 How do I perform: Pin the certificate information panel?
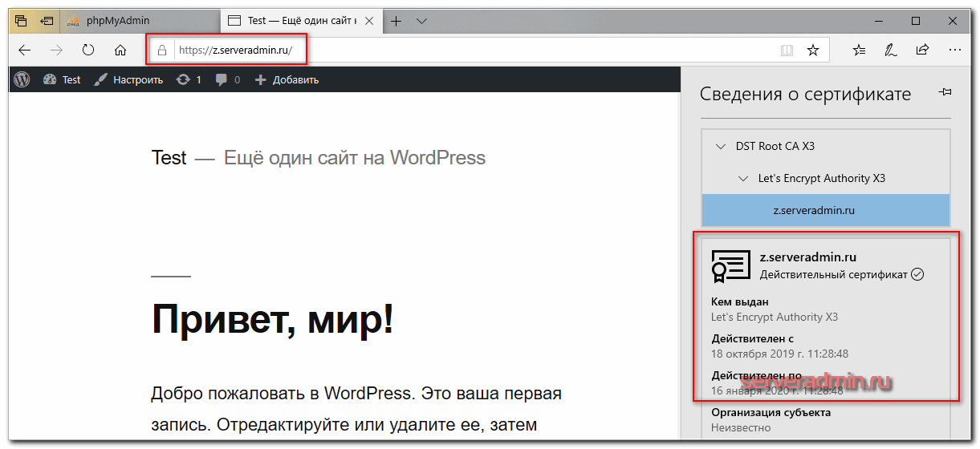point(945,93)
